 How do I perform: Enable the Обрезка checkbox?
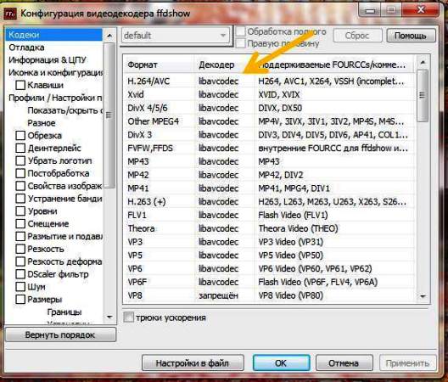click(x=20, y=135)
